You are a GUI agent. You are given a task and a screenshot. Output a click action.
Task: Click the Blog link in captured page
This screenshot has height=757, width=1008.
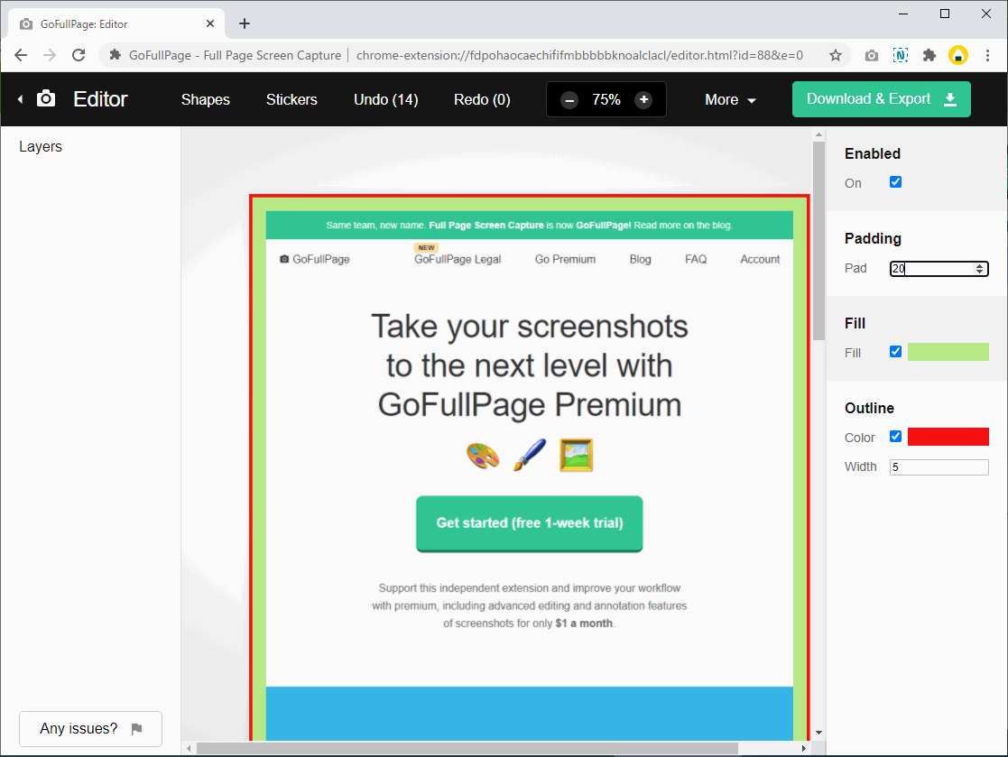point(641,259)
